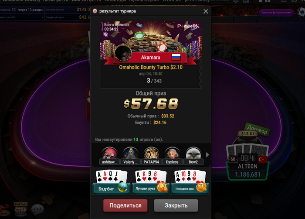Open the red dice game icon
The image size is (305, 219).
click(4, 210)
